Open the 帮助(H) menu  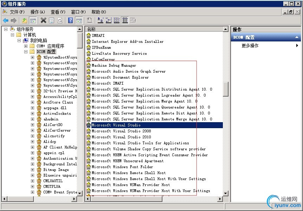point(98,12)
